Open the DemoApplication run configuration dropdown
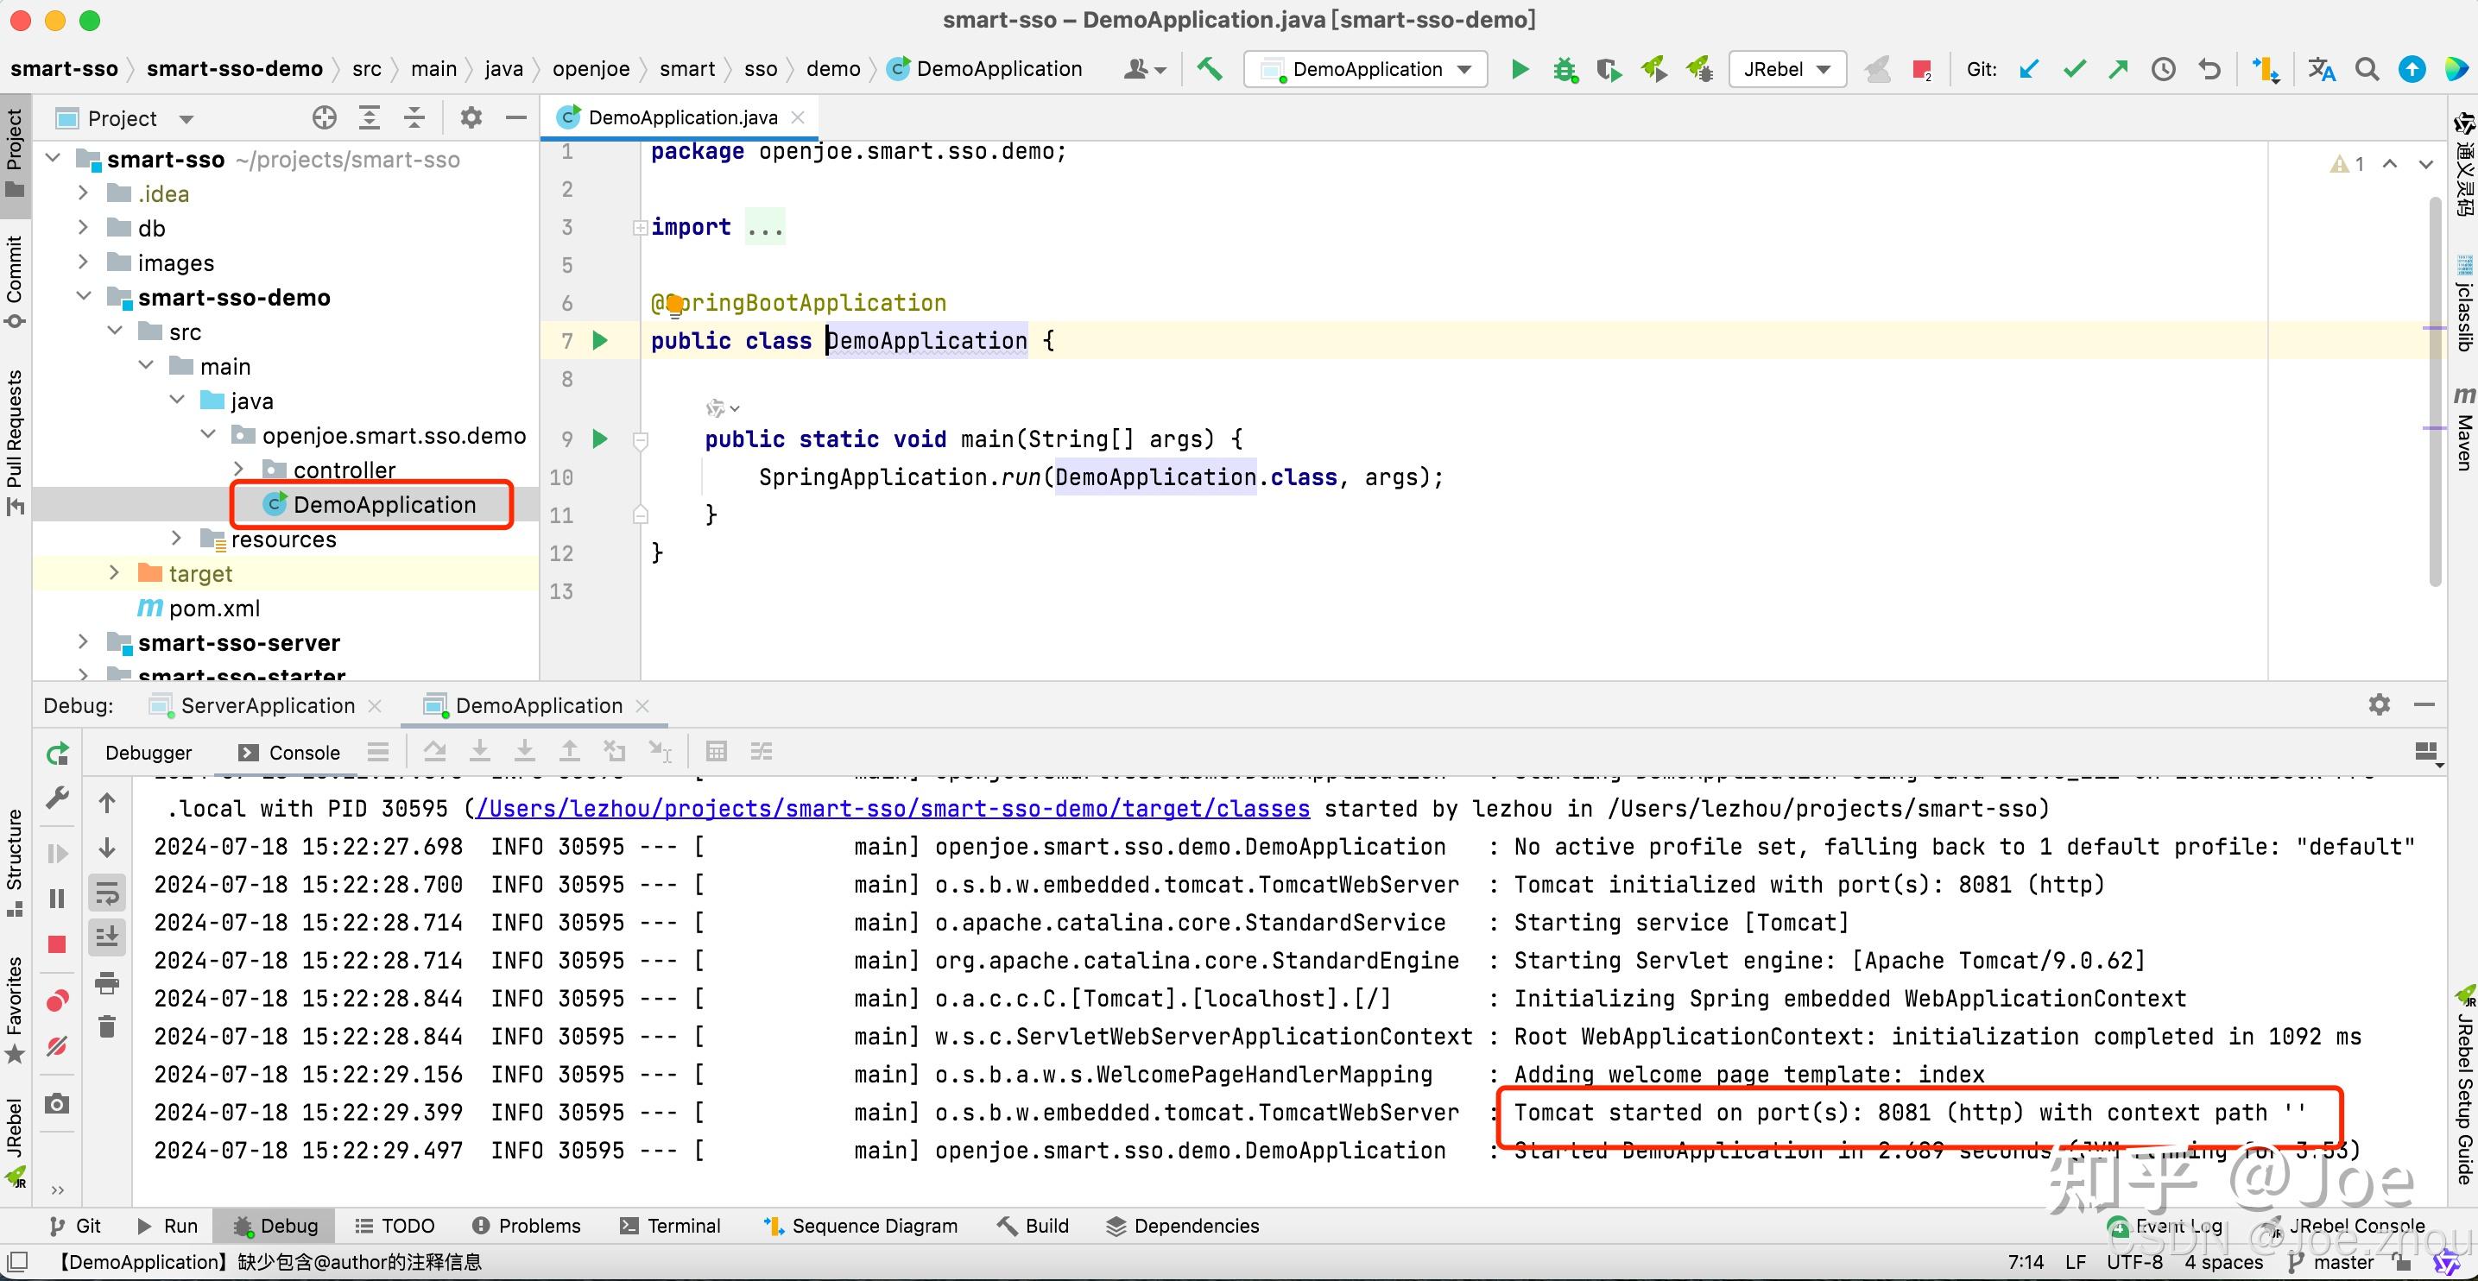 coord(1366,69)
